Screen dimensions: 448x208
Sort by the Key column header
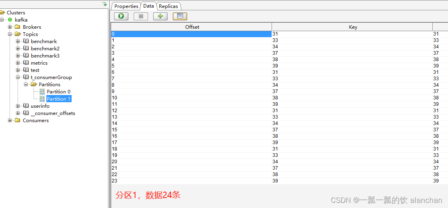tap(352, 27)
